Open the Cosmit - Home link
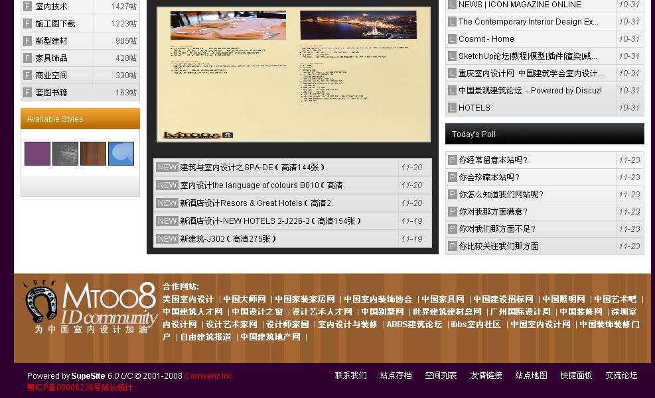 pyautogui.click(x=486, y=39)
